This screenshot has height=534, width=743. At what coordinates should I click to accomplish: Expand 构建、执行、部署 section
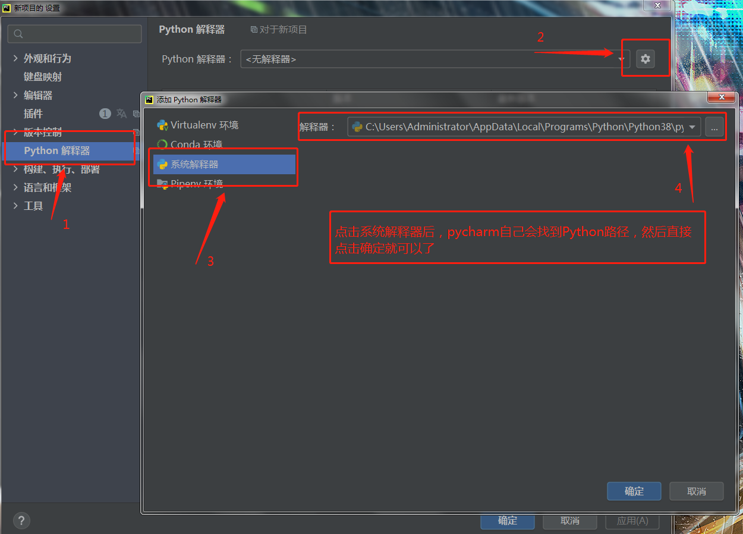point(15,169)
